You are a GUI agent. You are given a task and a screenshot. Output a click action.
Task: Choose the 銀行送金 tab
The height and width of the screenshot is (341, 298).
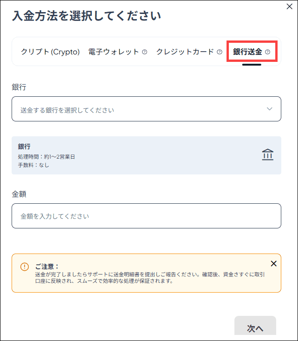pos(247,52)
